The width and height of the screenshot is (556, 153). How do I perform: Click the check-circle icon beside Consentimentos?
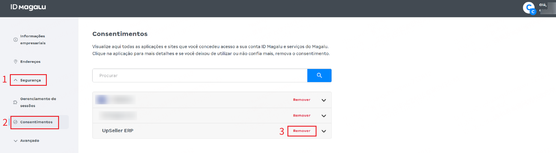pyautogui.click(x=15, y=122)
